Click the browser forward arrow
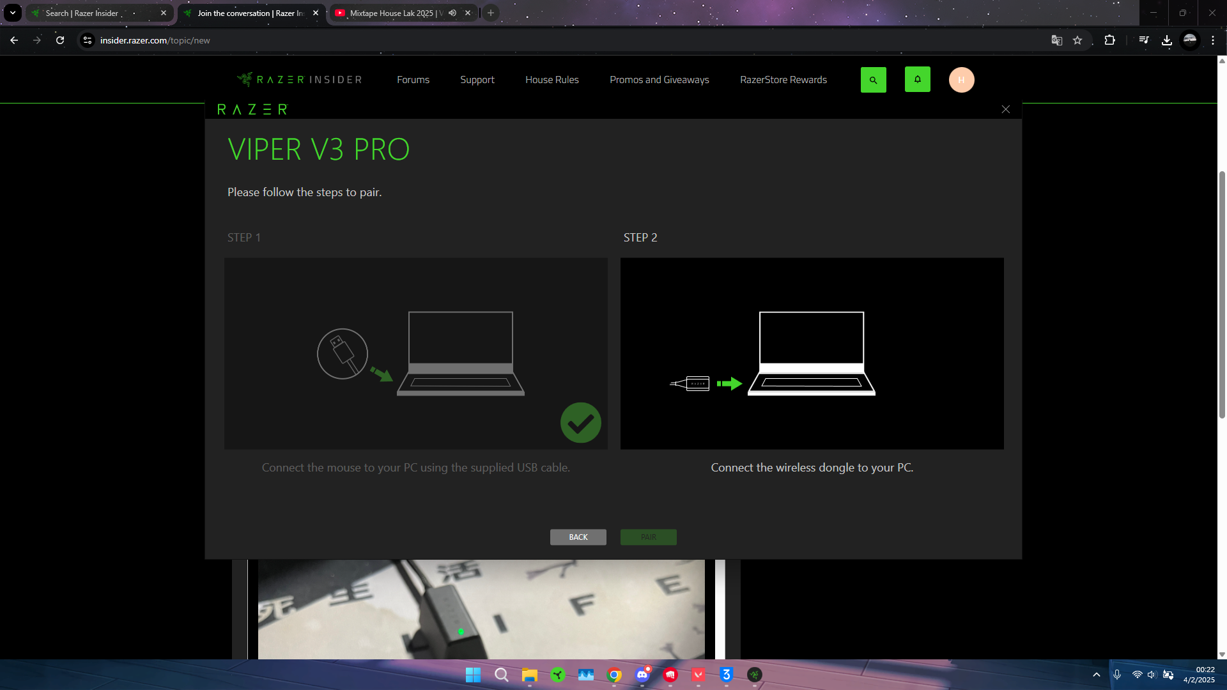The height and width of the screenshot is (690, 1227). pos(37,40)
